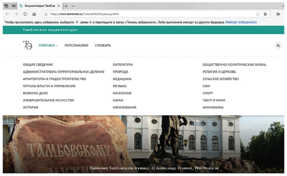The height and width of the screenshot is (176, 287).
Task: Open the favorites hub icon
Action: tap(278, 14)
